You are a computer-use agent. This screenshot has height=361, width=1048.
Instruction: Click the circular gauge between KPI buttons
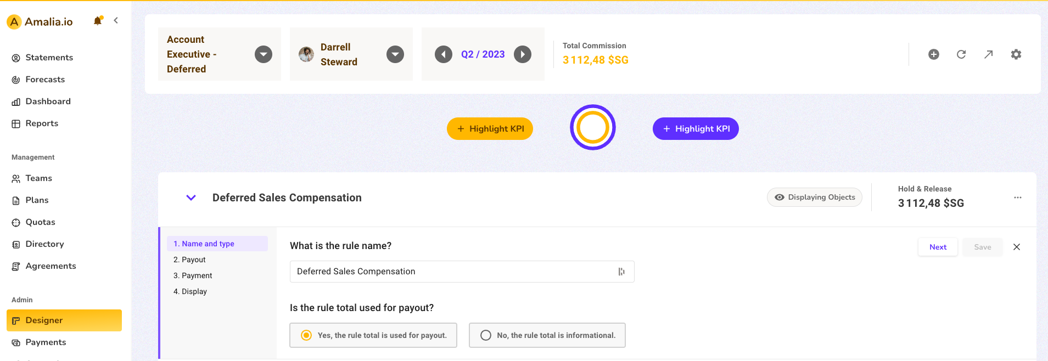pos(593,127)
